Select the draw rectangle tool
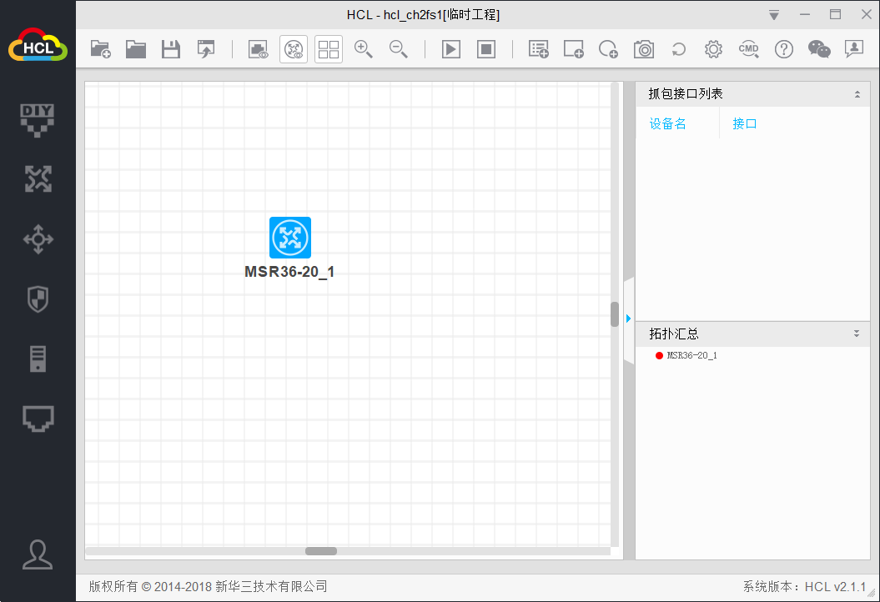880x602 pixels. pyautogui.click(x=574, y=49)
